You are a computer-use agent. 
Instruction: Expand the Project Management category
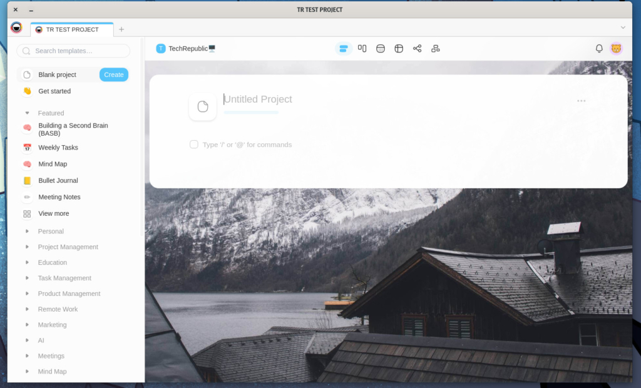[x=27, y=247]
